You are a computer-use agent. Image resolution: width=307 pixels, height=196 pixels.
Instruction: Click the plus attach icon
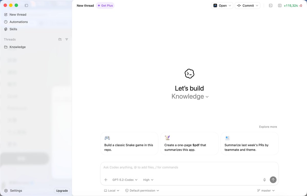coord(106,180)
